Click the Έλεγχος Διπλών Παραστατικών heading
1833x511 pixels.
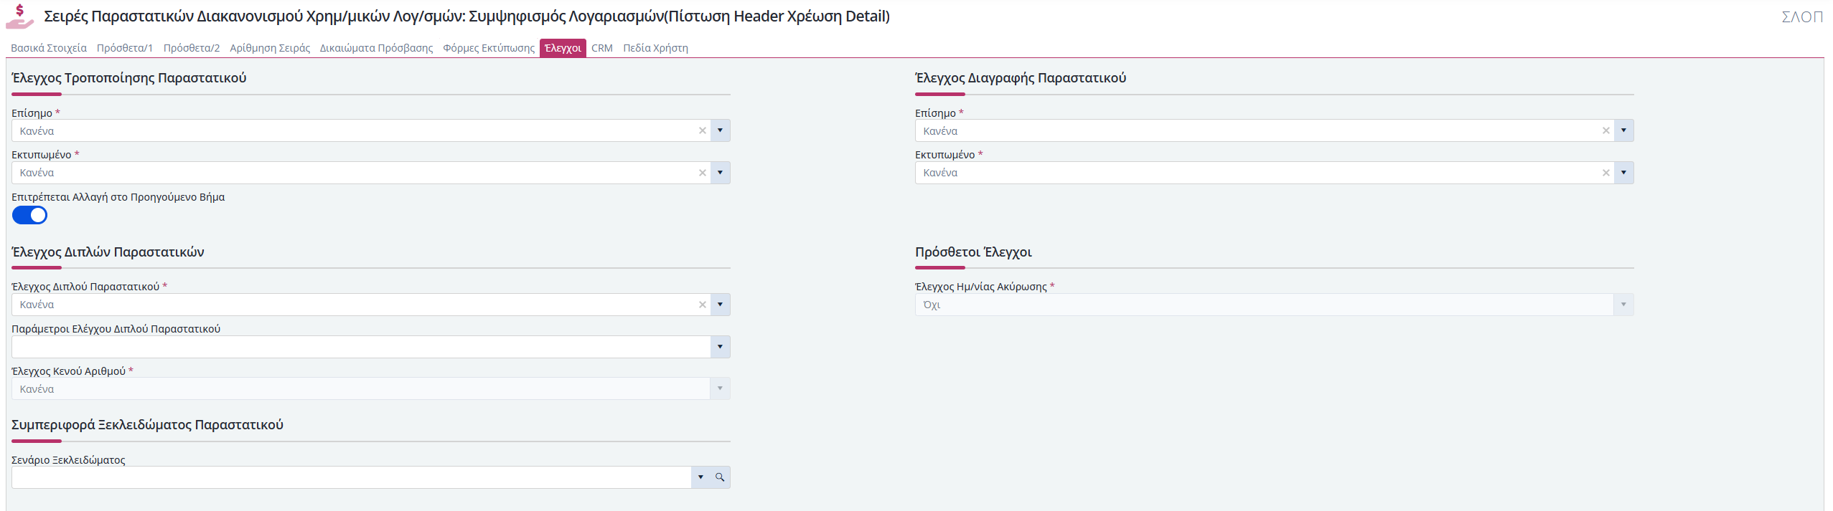pyautogui.click(x=108, y=252)
